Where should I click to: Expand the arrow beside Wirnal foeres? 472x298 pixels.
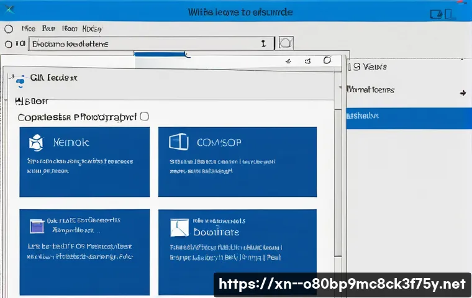tap(463, 93)
